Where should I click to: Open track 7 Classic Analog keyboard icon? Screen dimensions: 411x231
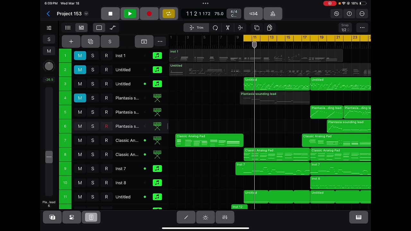coord(157,140)
